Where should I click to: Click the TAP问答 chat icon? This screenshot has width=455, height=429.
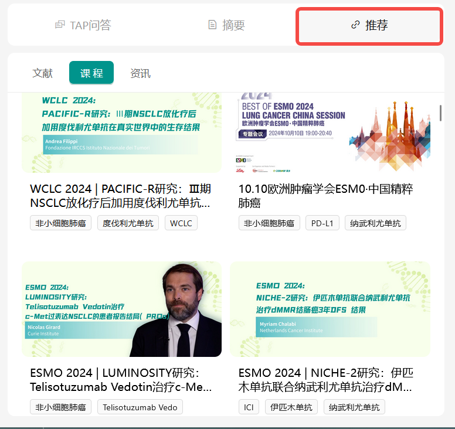point(60,25)
